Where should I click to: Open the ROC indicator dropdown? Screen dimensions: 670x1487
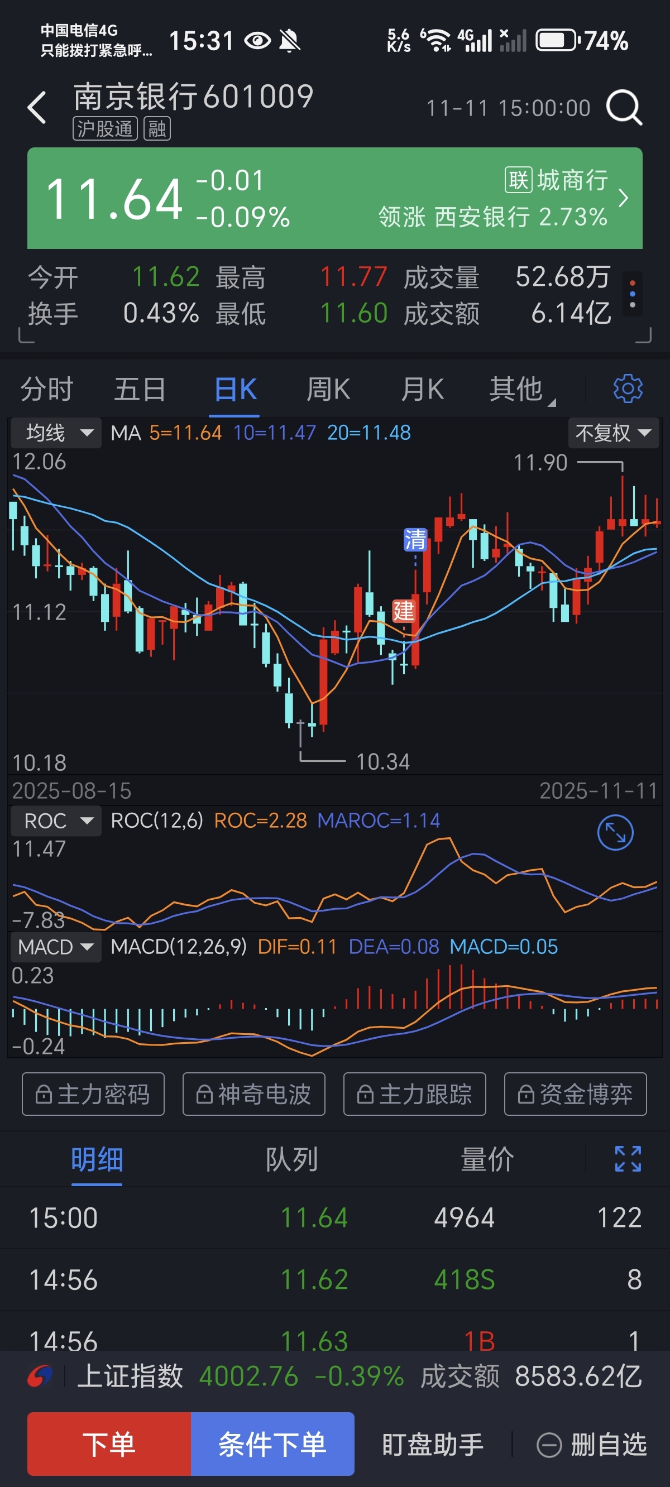point(56,821)
